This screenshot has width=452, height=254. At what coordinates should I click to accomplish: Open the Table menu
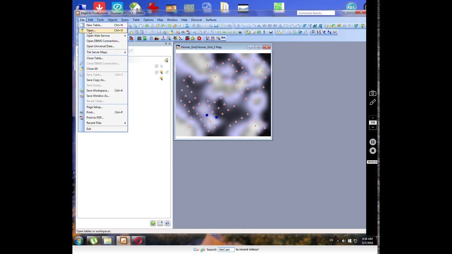click(136, 20)
